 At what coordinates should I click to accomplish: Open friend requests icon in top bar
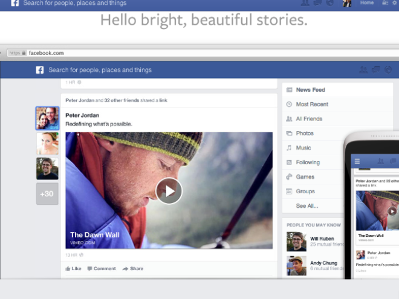pyautogui.click(x=305, y=3)
